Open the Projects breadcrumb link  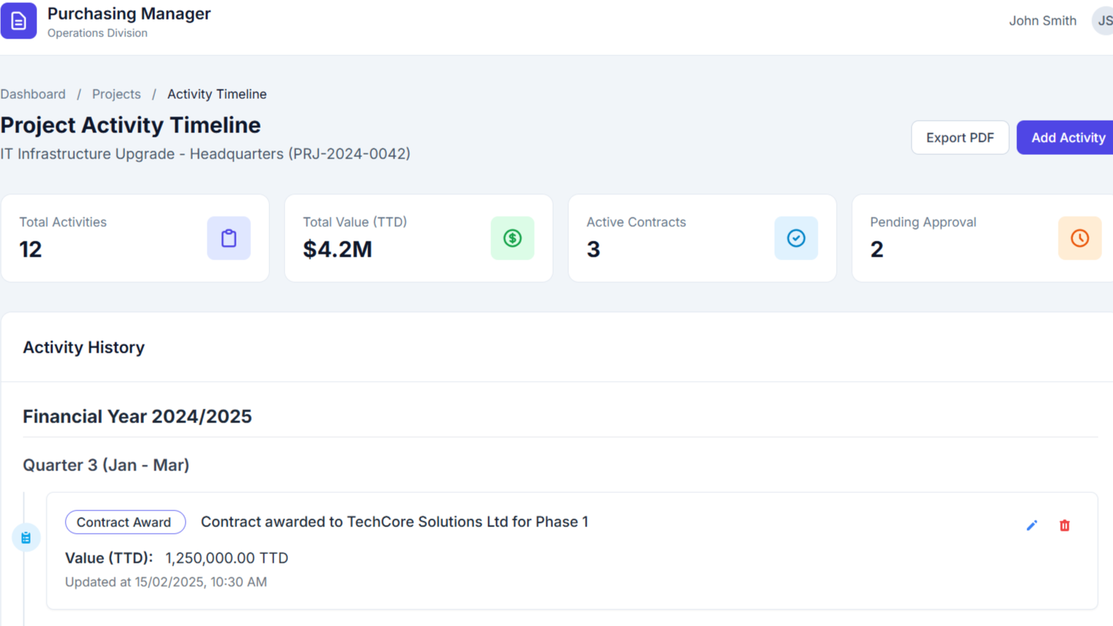[x=116, y=94]
